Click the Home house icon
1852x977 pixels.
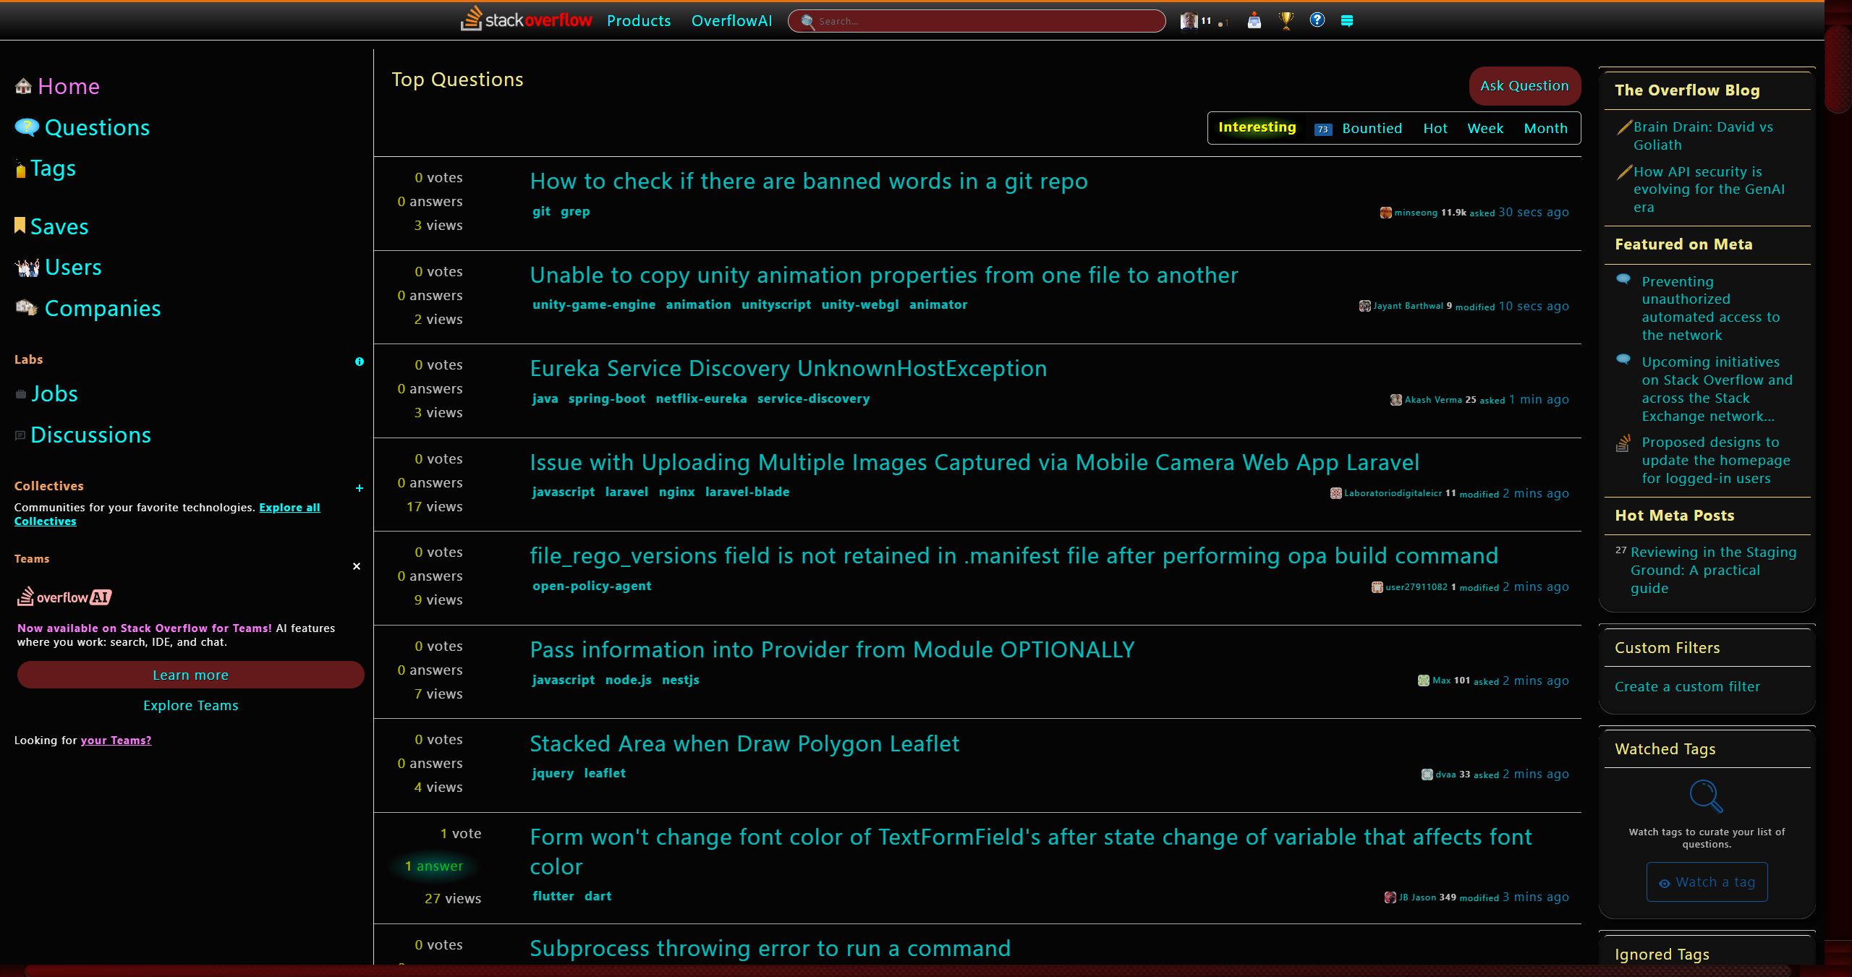[23, 86]
